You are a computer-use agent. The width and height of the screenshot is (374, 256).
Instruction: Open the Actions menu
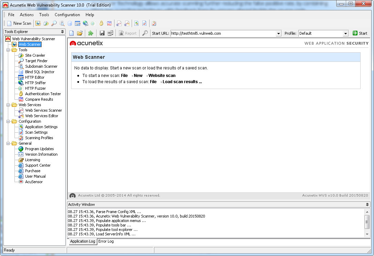(26, 15)
